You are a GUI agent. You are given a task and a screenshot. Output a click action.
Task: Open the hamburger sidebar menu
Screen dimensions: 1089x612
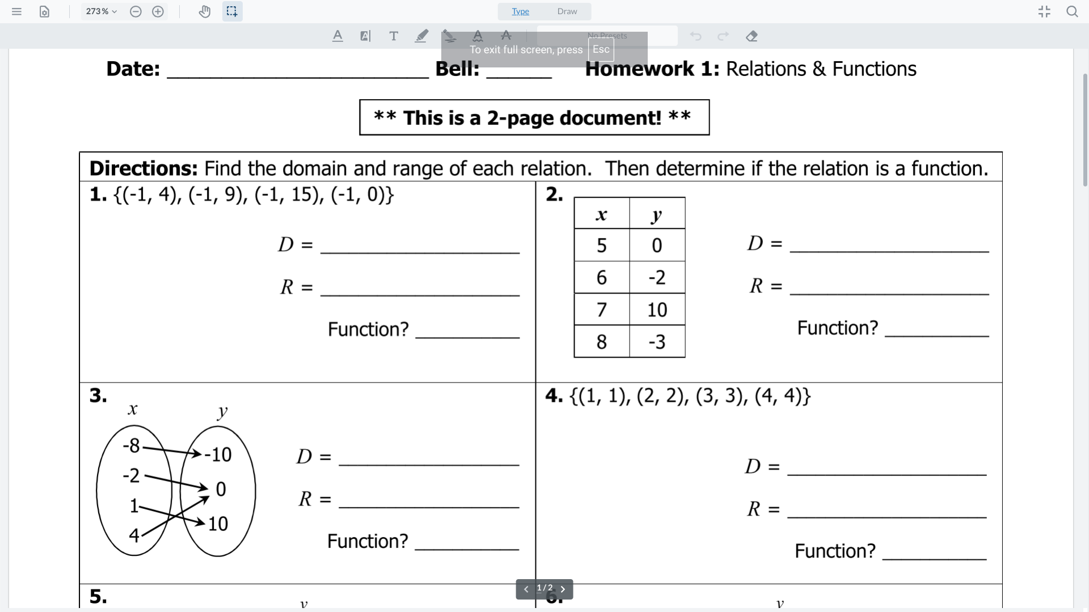pos(16,11)
